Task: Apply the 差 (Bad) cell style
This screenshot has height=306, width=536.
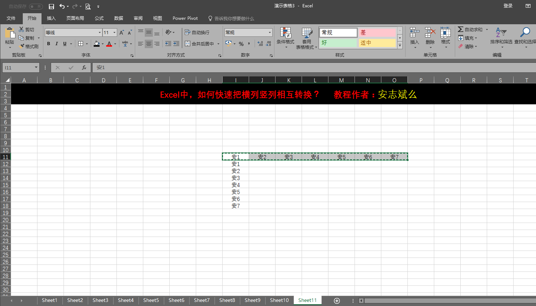Action: tap(377, 33)
